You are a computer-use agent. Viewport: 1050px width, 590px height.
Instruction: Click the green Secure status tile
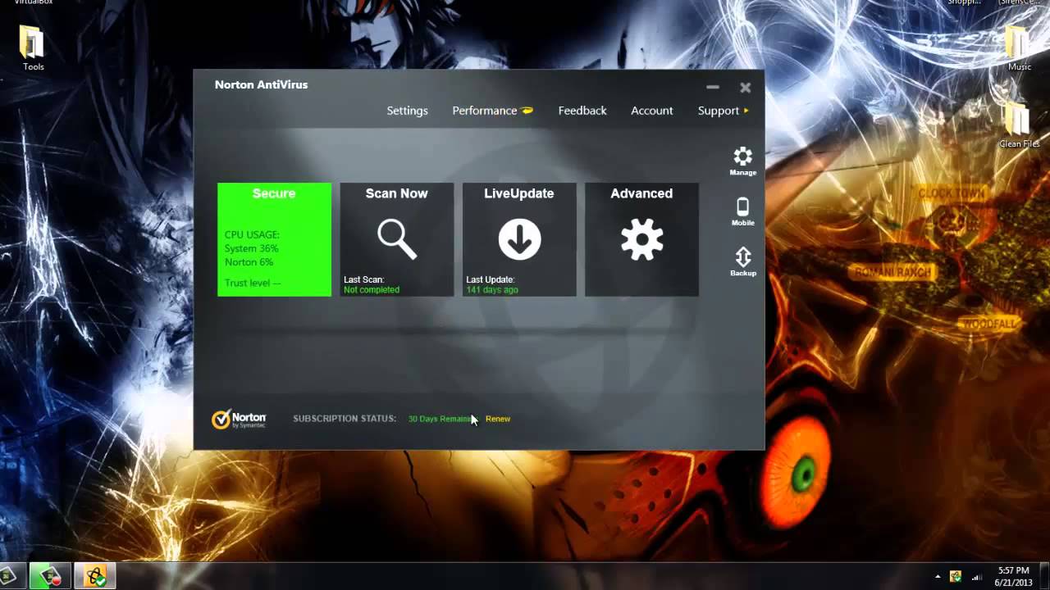click(274, 239)
